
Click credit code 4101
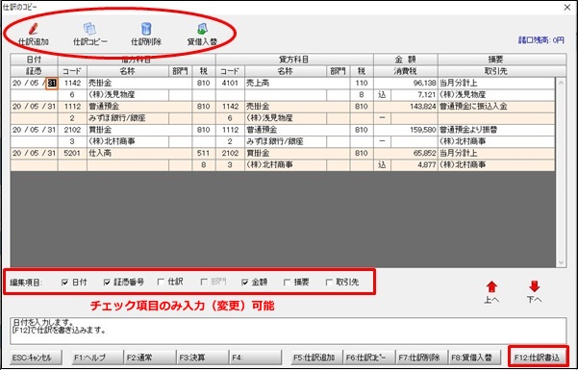pyautogui.click(x=230, y=84)
